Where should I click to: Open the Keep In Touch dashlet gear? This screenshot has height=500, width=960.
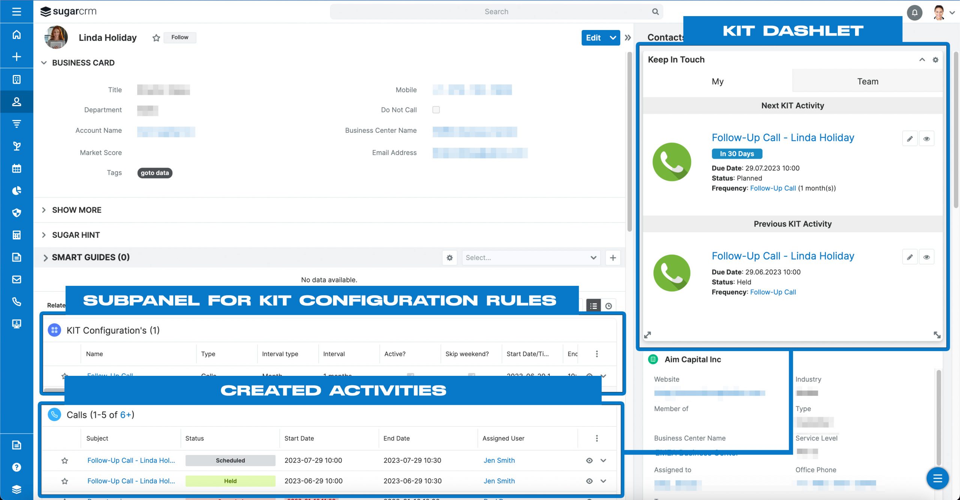(x=935, y=60)
